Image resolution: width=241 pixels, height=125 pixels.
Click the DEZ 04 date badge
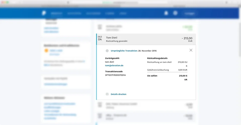pyautogui.click(x=100, y=38)
